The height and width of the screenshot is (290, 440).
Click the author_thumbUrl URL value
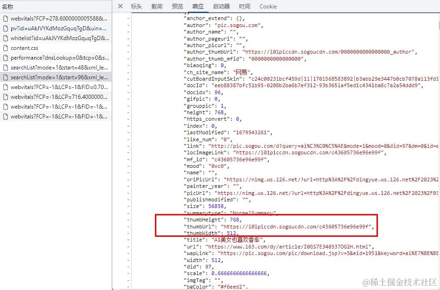[328, 52]
